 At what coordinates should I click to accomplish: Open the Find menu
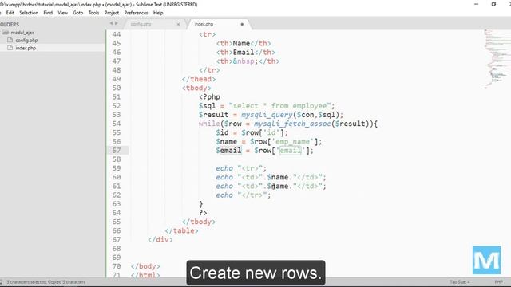(x=48, y=13)
